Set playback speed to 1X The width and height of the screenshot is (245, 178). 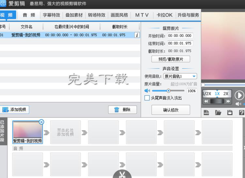click(x=217, y=94)
